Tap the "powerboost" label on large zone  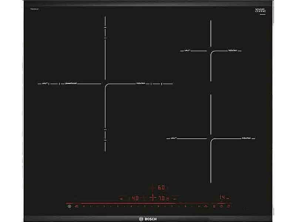[x=71, y=83]
